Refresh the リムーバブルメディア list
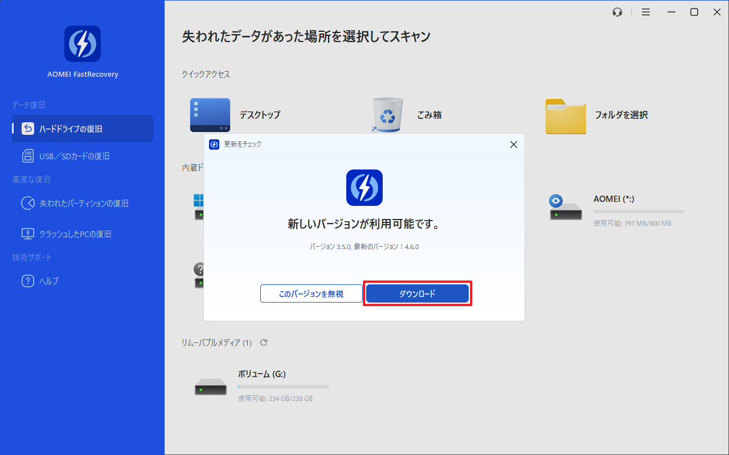 click(264, 342)
